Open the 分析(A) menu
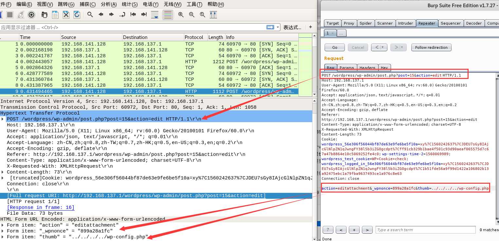499x241 pixels. (x=109, y=4)
